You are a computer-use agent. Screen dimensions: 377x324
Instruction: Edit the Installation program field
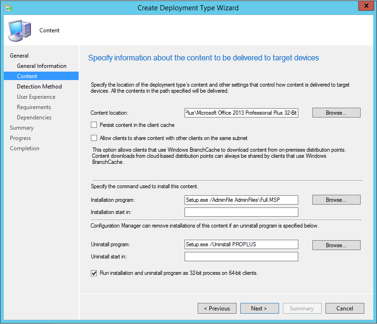point(241,200)
